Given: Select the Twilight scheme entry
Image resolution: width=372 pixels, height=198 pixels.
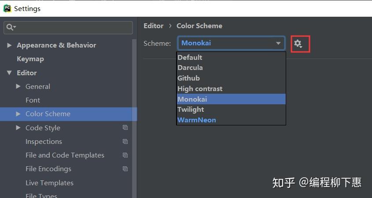Looking at the screenshot, I should point(191,110).
